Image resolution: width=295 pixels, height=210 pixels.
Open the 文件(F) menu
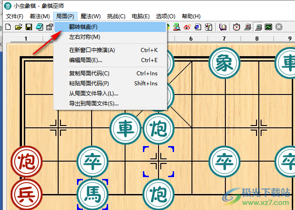tap(15, 16)
